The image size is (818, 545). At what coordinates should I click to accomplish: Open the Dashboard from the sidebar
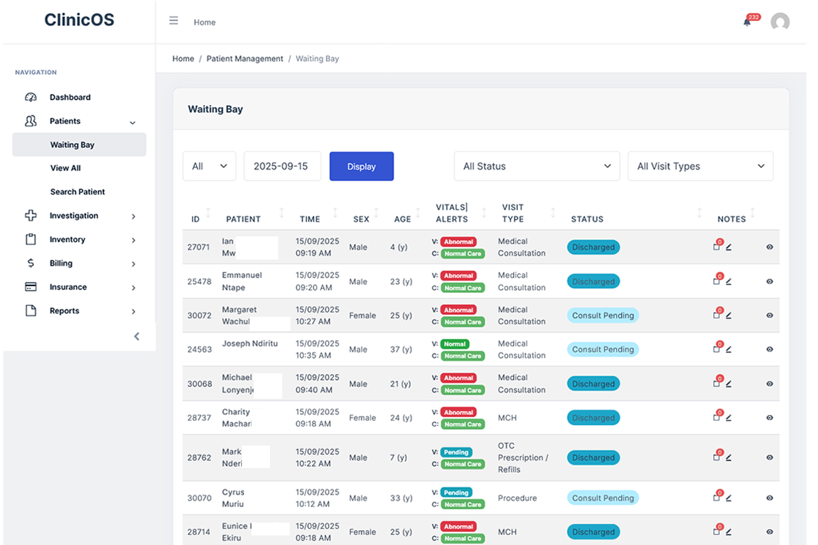click(70, 97)
